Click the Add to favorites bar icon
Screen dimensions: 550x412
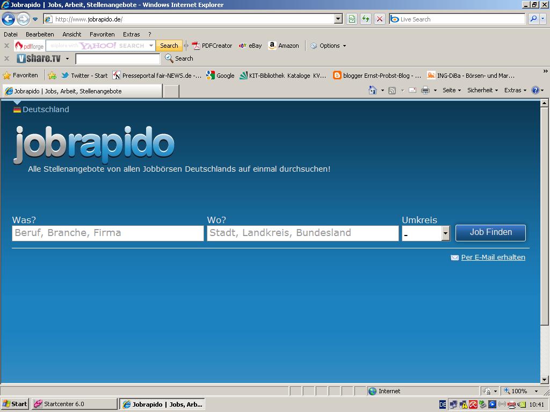(x=52, y=75)
